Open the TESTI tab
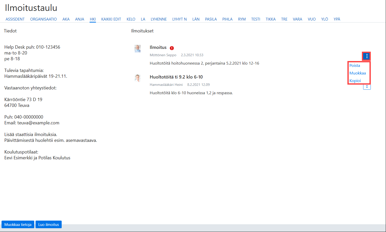Image resolution: width=386 pixels, height=232 pixels. (x=256, y=19)
